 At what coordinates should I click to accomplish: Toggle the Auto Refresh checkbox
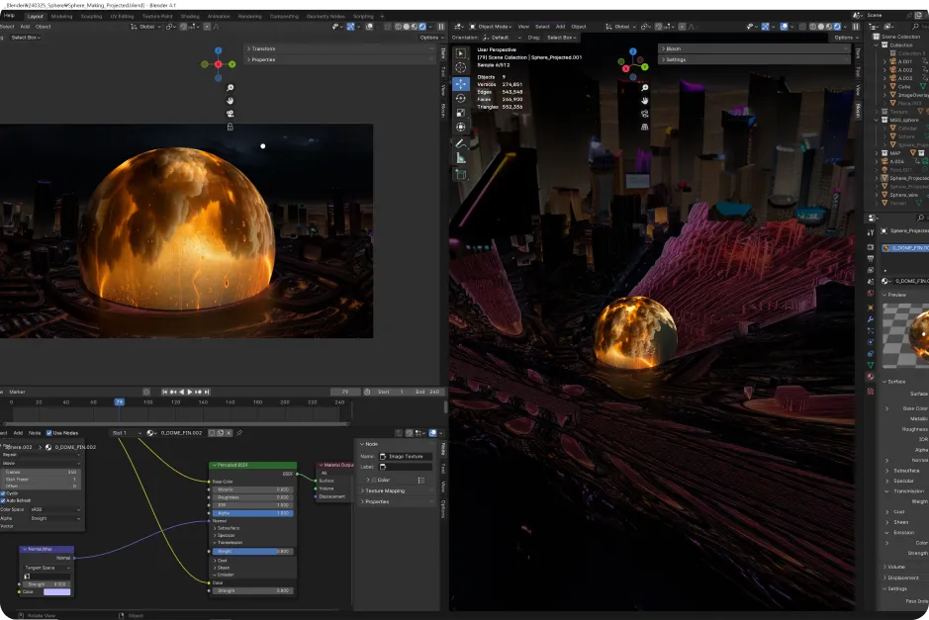coord(3,500)
